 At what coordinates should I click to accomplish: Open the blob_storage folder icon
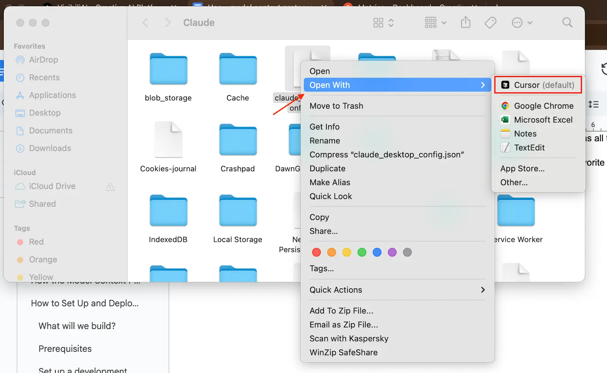tap(168, 69)
